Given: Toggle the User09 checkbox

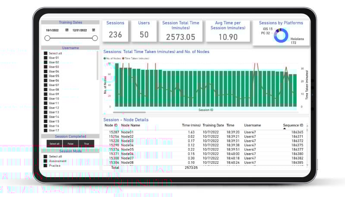Looking at the screenshot, I should [46, 94].
